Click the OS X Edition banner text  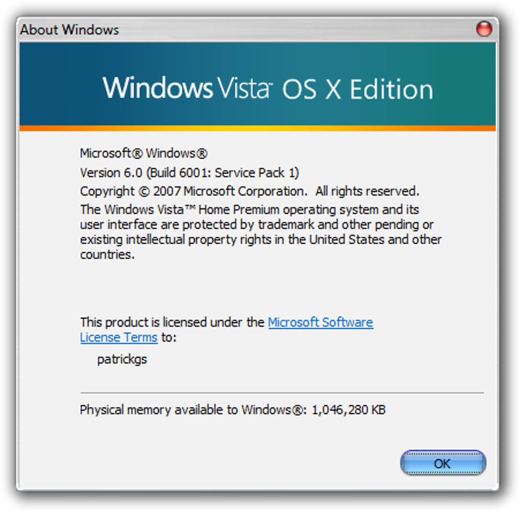click(357, 89)
